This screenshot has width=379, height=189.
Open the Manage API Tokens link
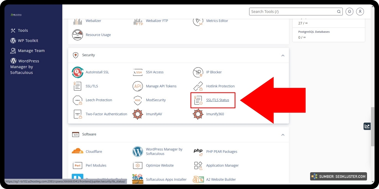(x=161, y=86)
